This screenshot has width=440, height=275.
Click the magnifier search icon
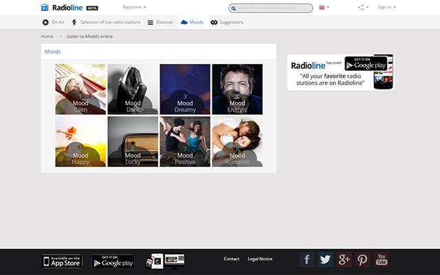[x=233, y=8]
